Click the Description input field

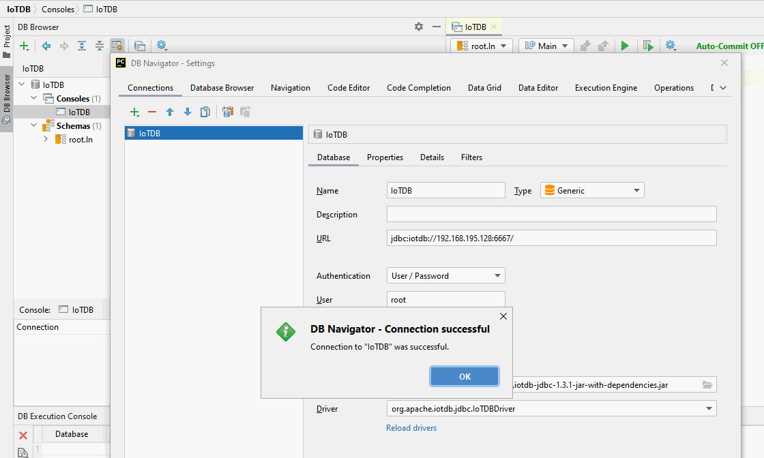552,214
